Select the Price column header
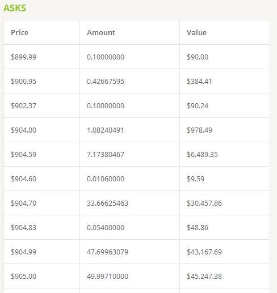The height and width of the screenshot is (293, 277). [20, 32]
